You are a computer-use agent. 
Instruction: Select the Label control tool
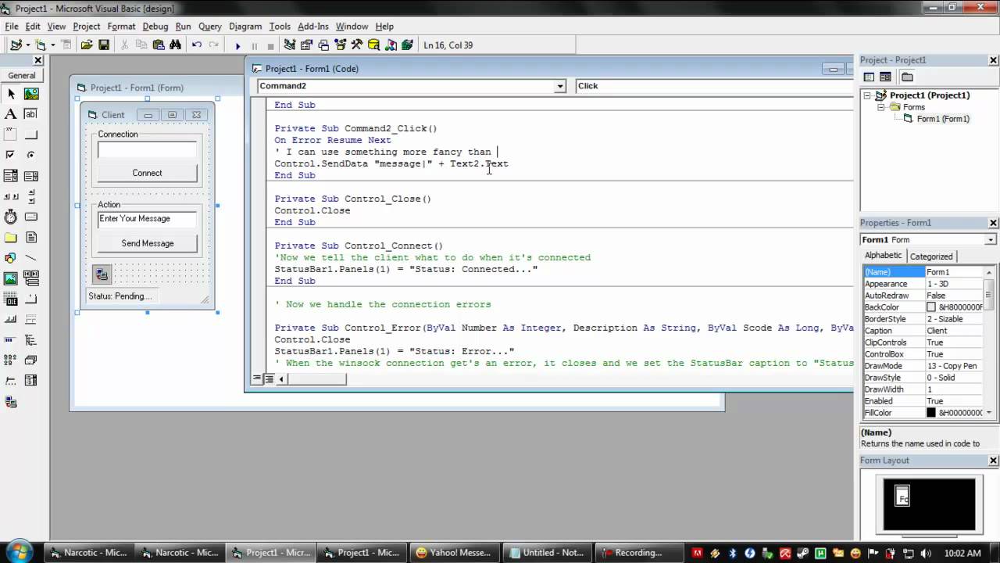[11, 114]
